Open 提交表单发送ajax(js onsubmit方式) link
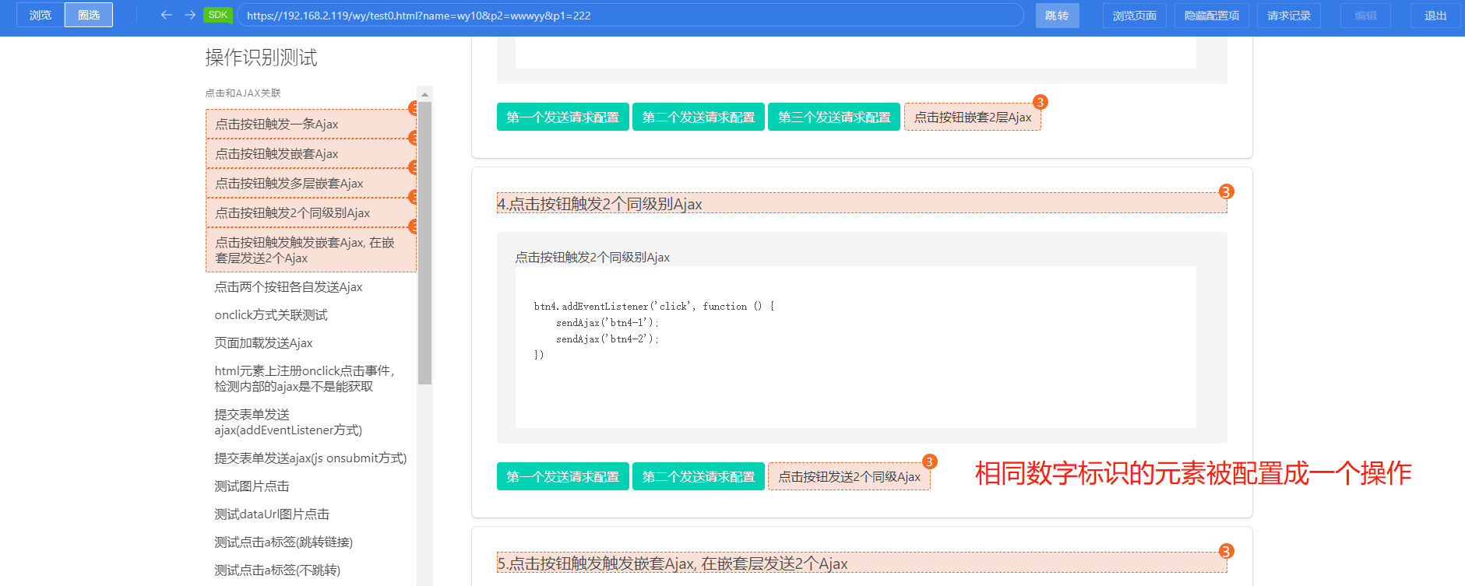The image size is (1465, 586). coord(311,458)
